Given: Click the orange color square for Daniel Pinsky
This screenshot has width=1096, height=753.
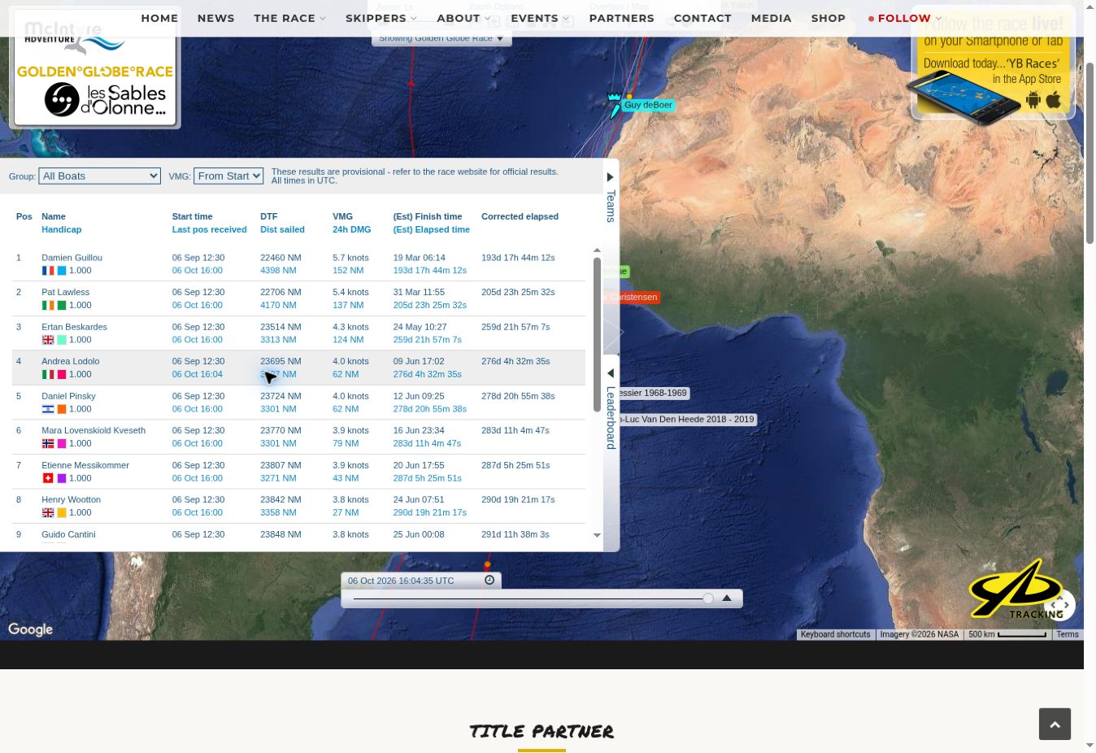Looking at the screenshot, I should point(62,410).
